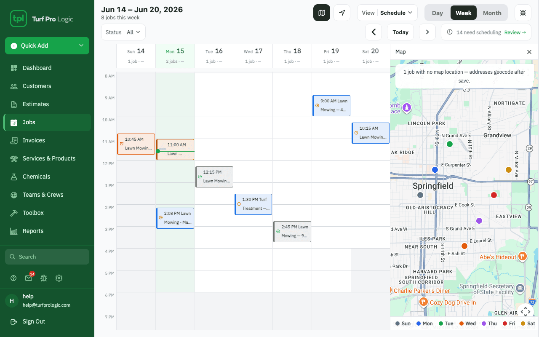
Task: Click the green Tuesday map pin
Action: tap(450, 144)
